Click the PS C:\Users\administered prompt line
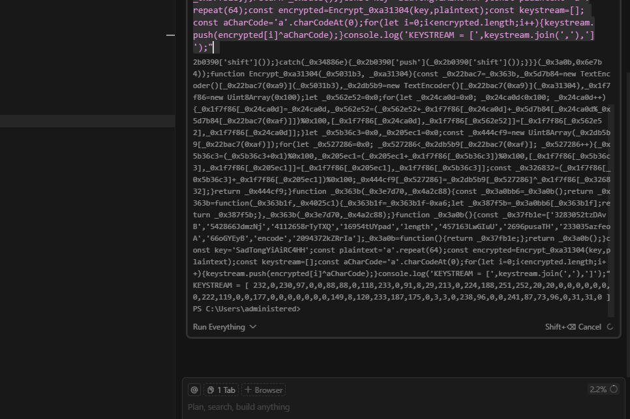The height and width of the screenshot is (419, 630). (x=247, y=309)
